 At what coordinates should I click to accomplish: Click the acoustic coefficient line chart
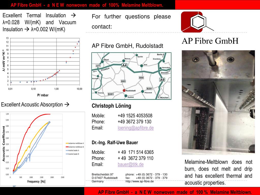click(42, 149)
